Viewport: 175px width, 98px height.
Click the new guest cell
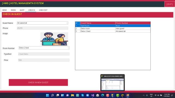point(133,29)
